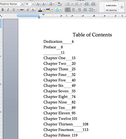The width and height of the screenshot is (126, 139).
Task: Open font color dropdown arrow
Action: click(44, 10)
